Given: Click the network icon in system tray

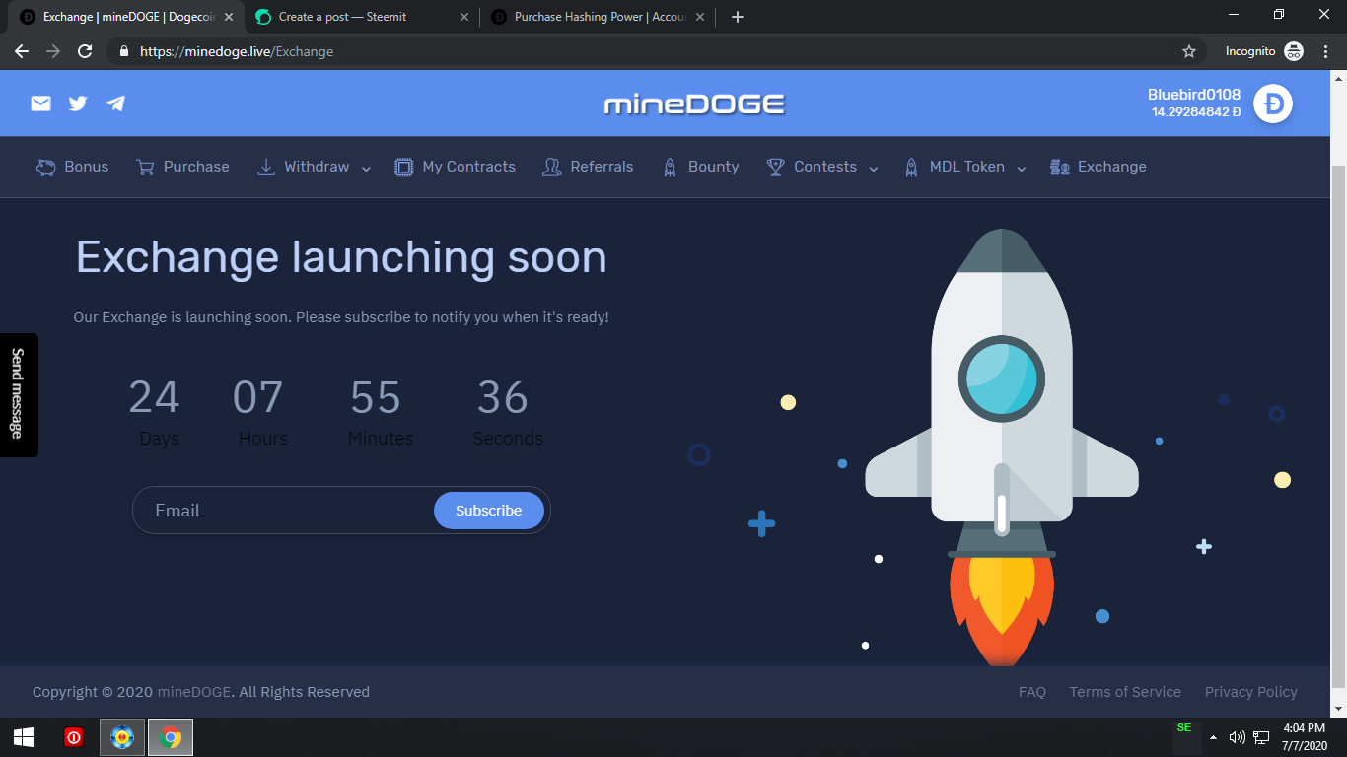Looking at the screenshot, I should [x=1261, y=737].
